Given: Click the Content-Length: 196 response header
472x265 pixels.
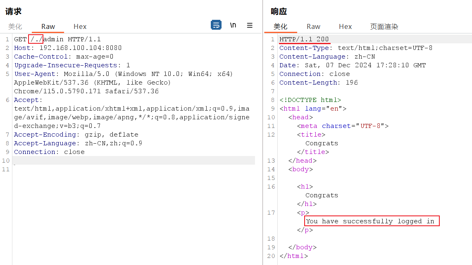Looking at the screenshot, I should 318,83.
